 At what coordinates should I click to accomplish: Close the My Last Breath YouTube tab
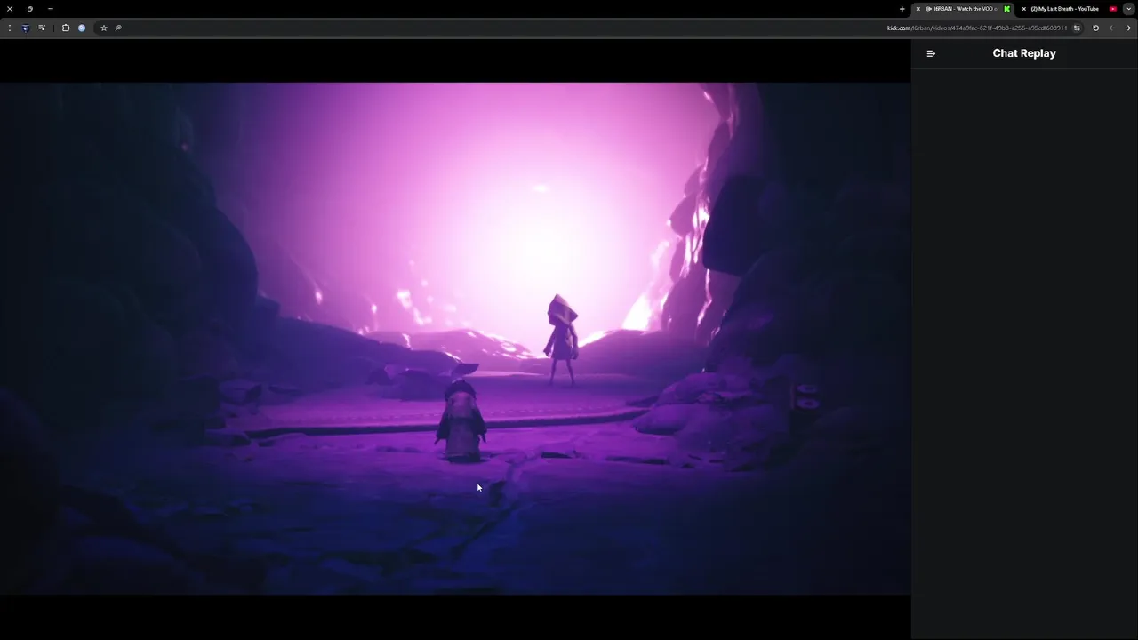pyautogui.click(x=1024, y=9)
